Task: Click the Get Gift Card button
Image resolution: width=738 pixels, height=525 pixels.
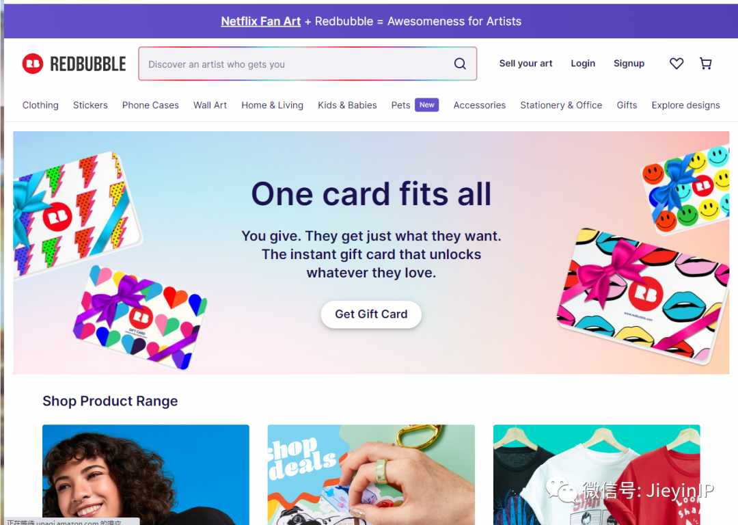Action: pyautogui.click(x=371, y=314)
